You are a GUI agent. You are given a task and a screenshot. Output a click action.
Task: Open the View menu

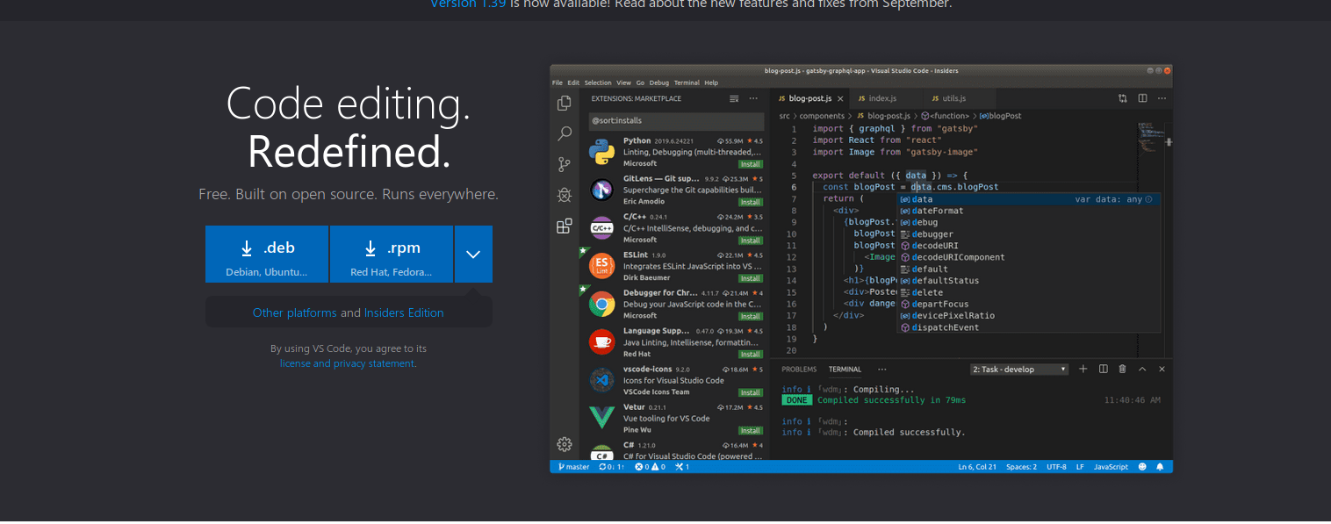pos(624,83)
